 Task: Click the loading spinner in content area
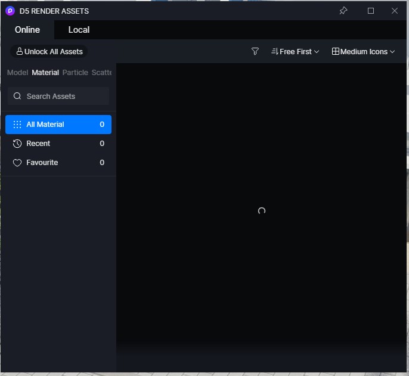[262, 211]
